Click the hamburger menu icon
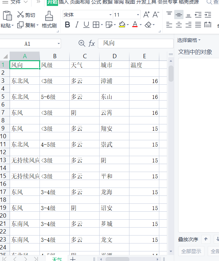 click(5, 2)
